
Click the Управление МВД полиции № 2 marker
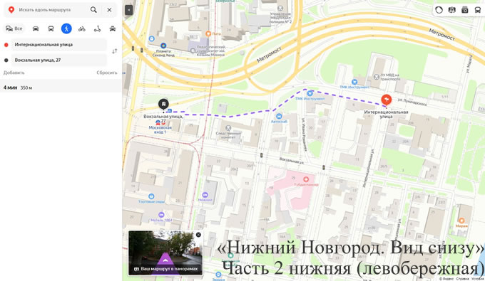(280, 9)
